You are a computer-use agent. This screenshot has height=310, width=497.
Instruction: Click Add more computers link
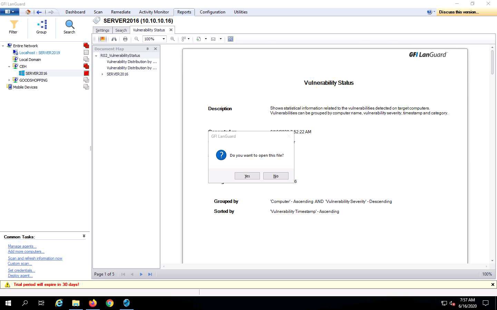[x=26, y=251]
